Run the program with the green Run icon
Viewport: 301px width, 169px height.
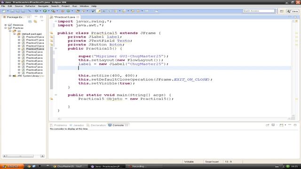45,11
